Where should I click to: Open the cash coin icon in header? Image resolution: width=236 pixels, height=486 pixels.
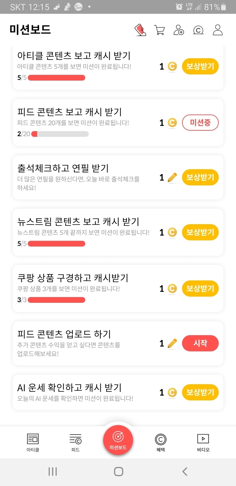(198, 30)
